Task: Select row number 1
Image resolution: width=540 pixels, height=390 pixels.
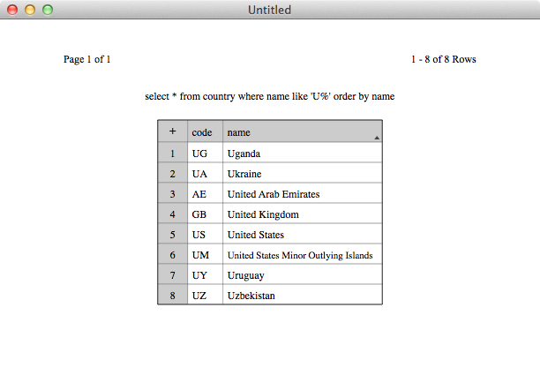Action: (173, 153)
